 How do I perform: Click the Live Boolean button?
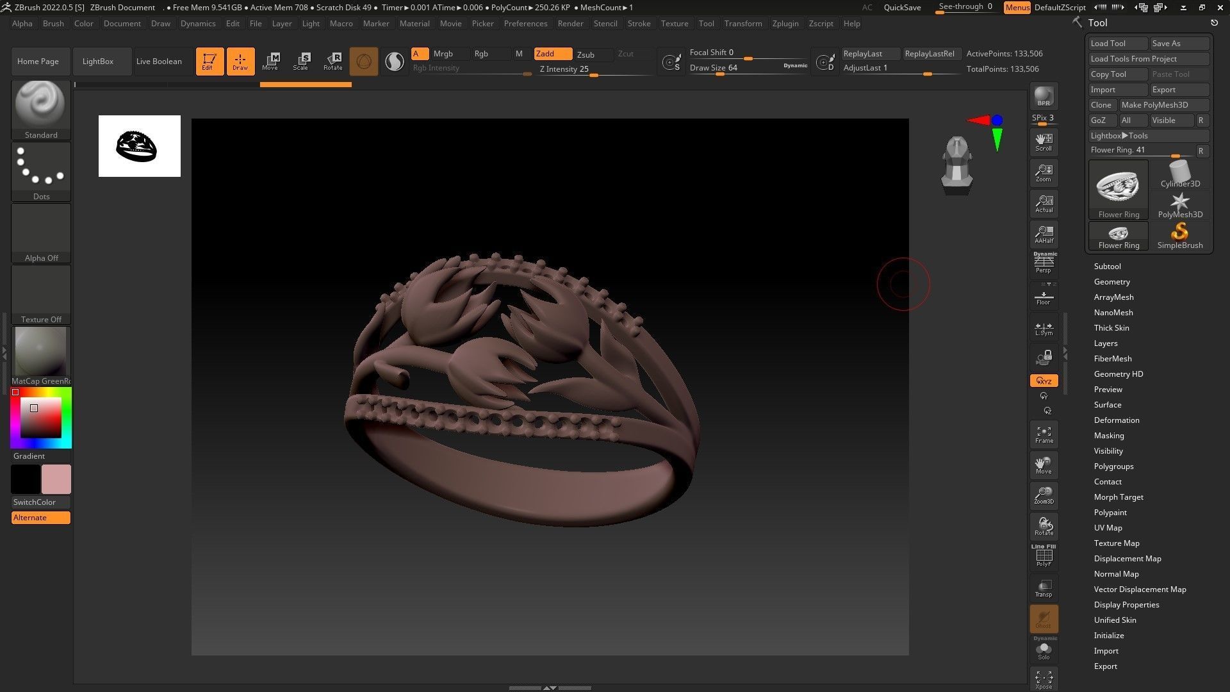tap(163, 61)
